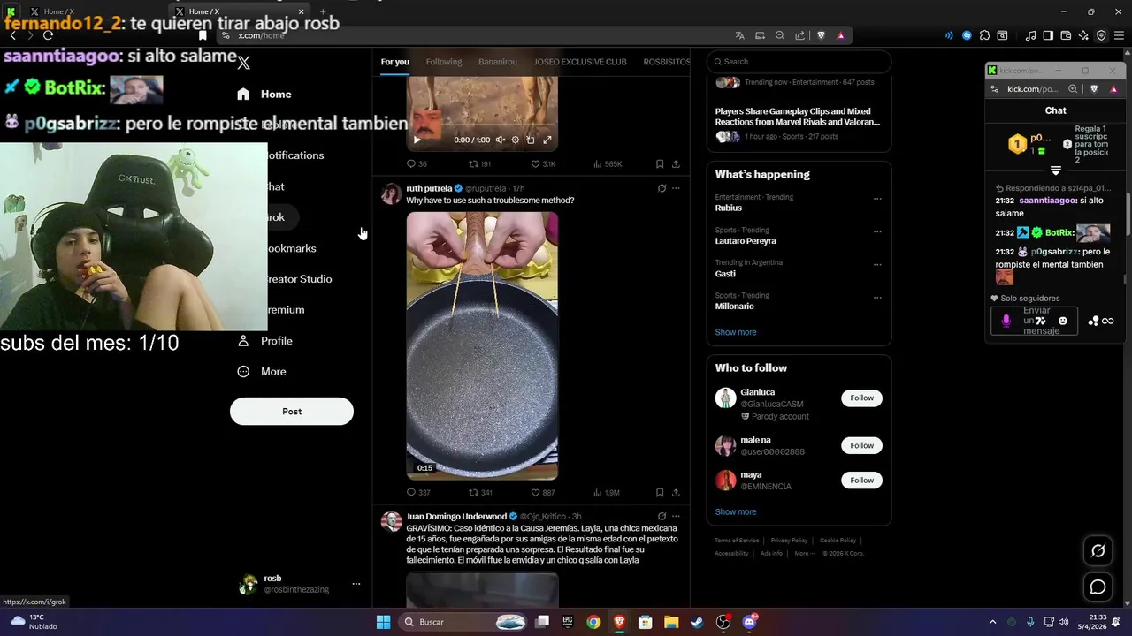Share the top video post
This screenshot has width=1132, height=636.
pos(676,164)
